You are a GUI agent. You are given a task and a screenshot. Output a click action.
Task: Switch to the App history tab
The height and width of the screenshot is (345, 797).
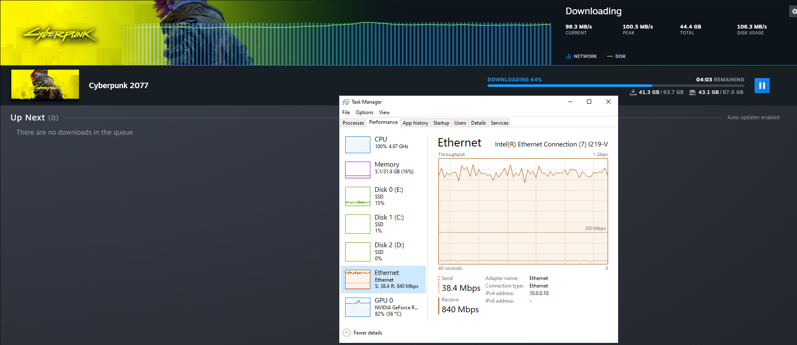click(415, 123)
